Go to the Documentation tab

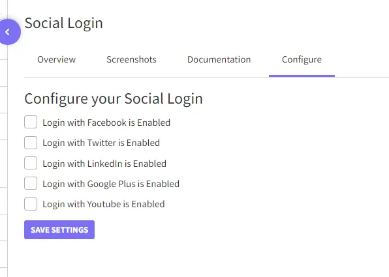[219, 59]
